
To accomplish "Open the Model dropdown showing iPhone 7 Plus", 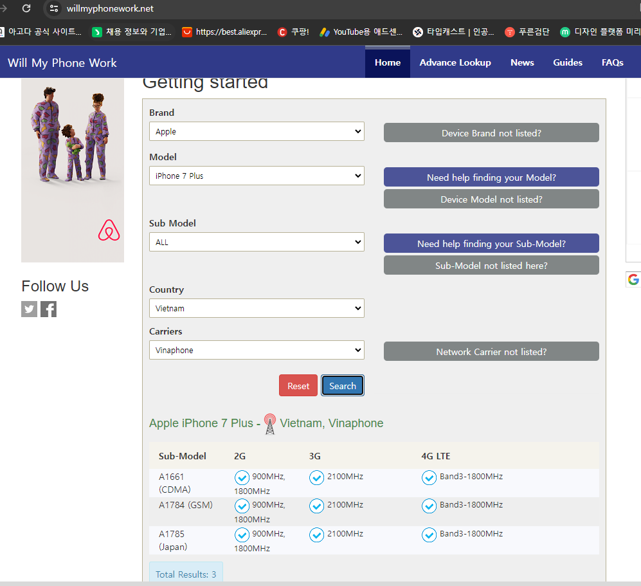I will pyautogui.click(x=257, y=176).
